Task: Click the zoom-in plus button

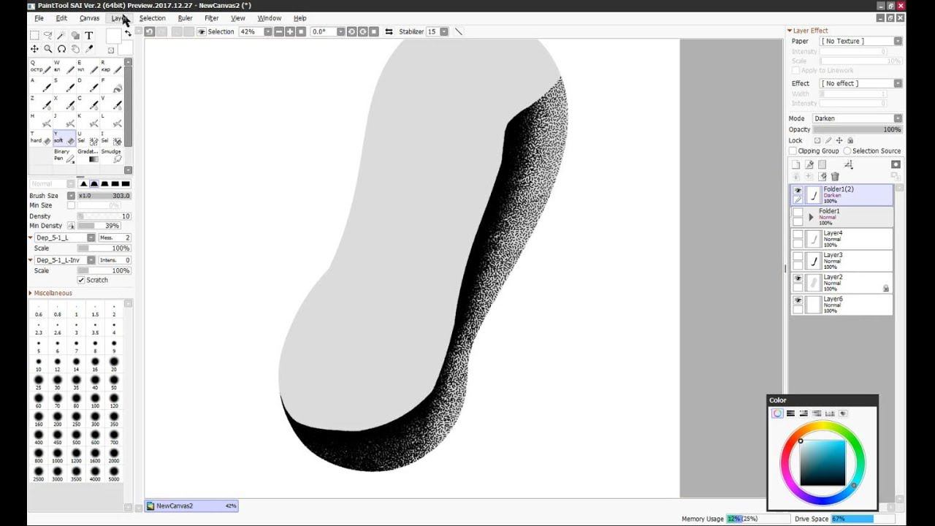Action: pos(290,31)
